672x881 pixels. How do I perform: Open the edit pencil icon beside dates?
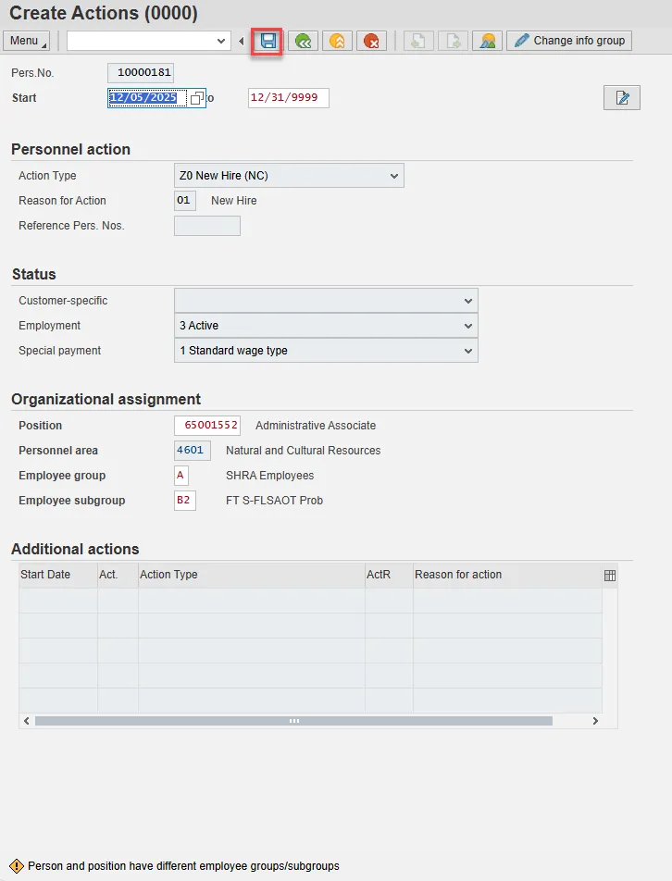click(x=622, y=98)
